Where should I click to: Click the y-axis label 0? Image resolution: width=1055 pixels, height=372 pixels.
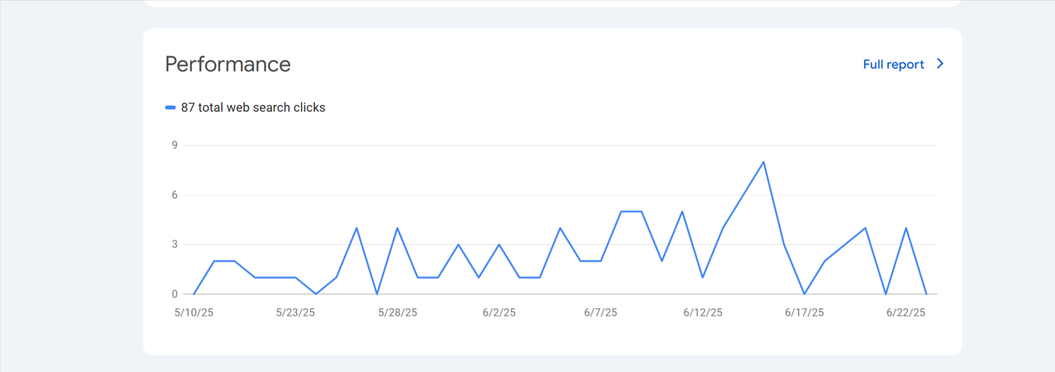click(175, 294)
